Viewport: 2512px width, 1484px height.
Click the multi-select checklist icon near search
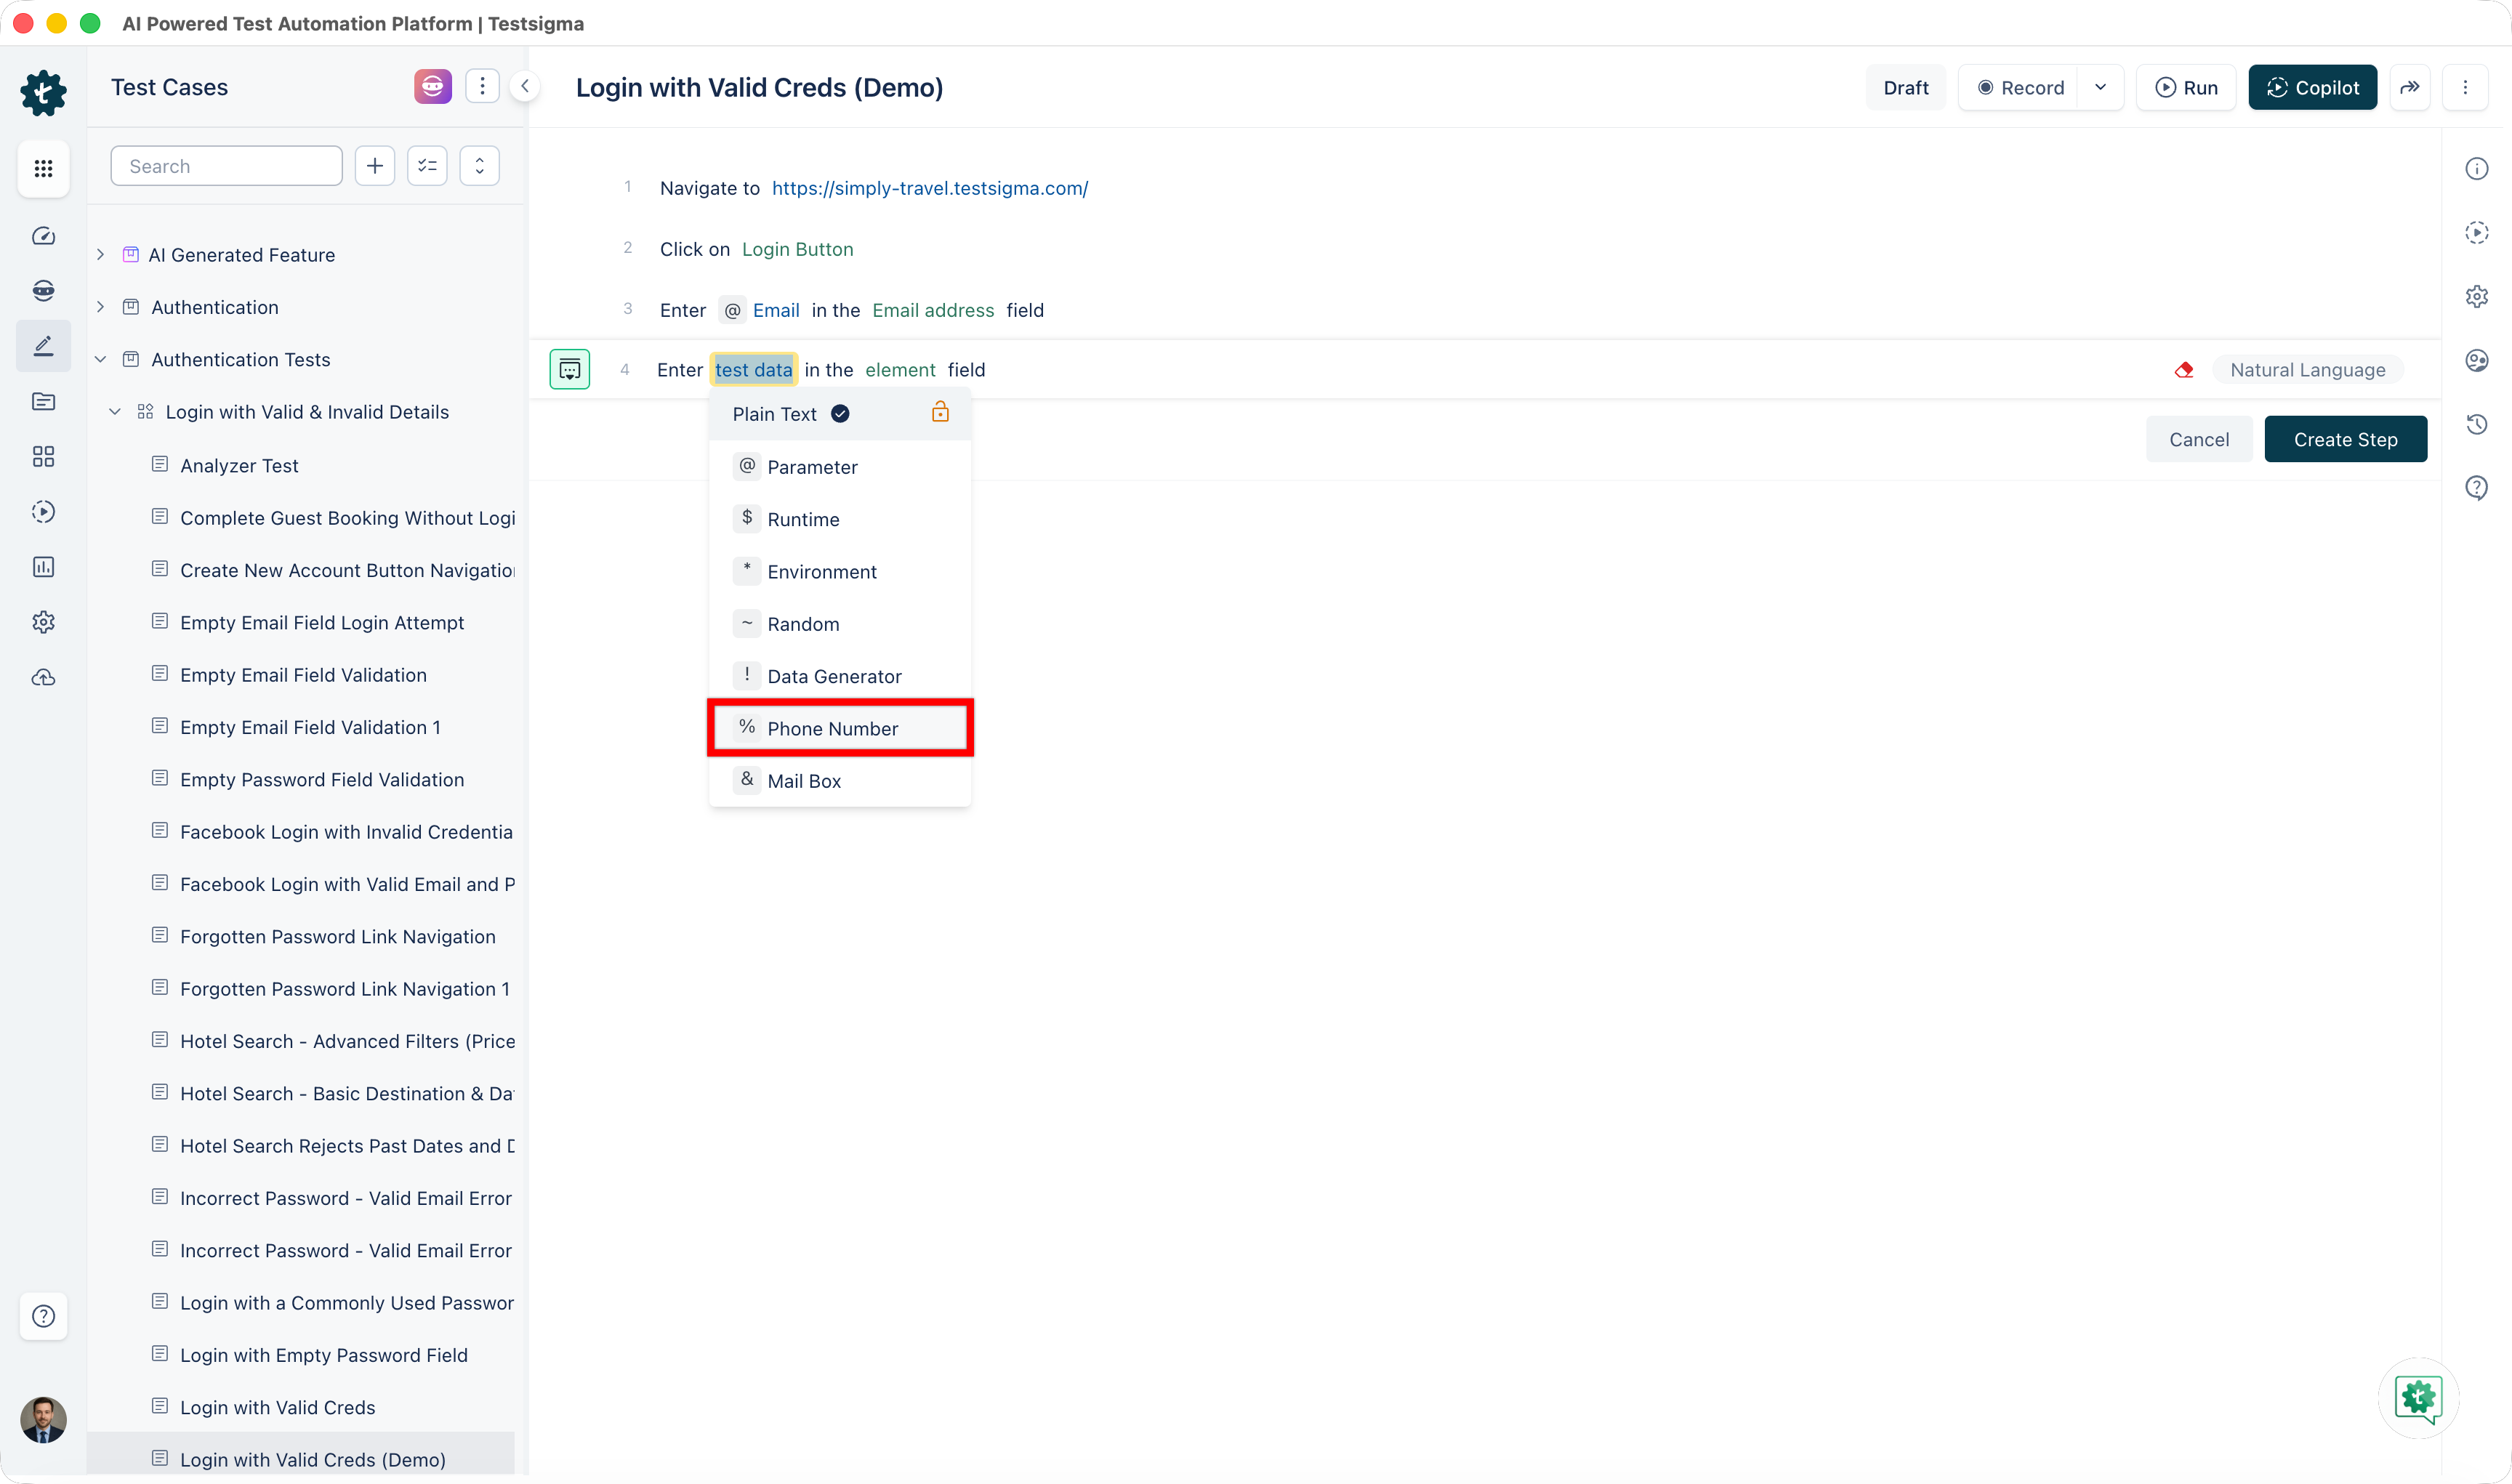pos(427,166)
